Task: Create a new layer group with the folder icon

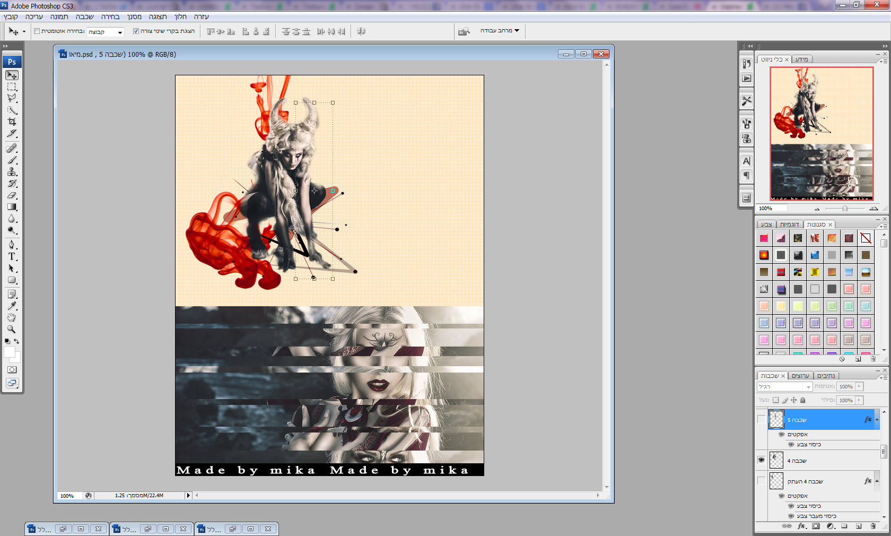Action: pyautogui.click(x=844, y=526)
